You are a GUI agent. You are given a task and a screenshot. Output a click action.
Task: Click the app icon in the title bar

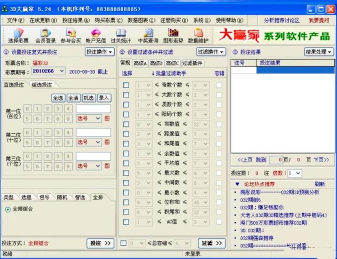pyautogui.click(x=5, y=9)
